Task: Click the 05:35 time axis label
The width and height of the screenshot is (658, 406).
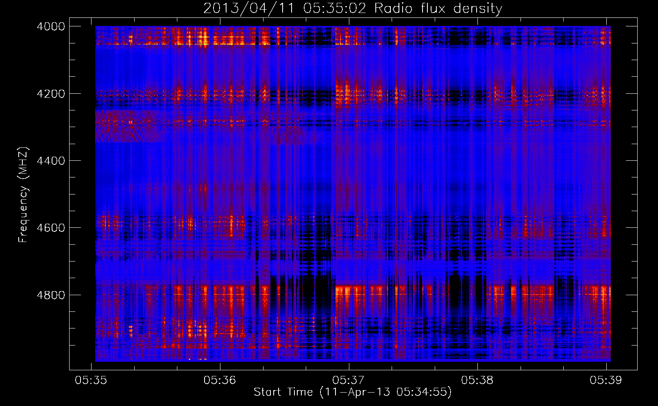Action: 91,380
